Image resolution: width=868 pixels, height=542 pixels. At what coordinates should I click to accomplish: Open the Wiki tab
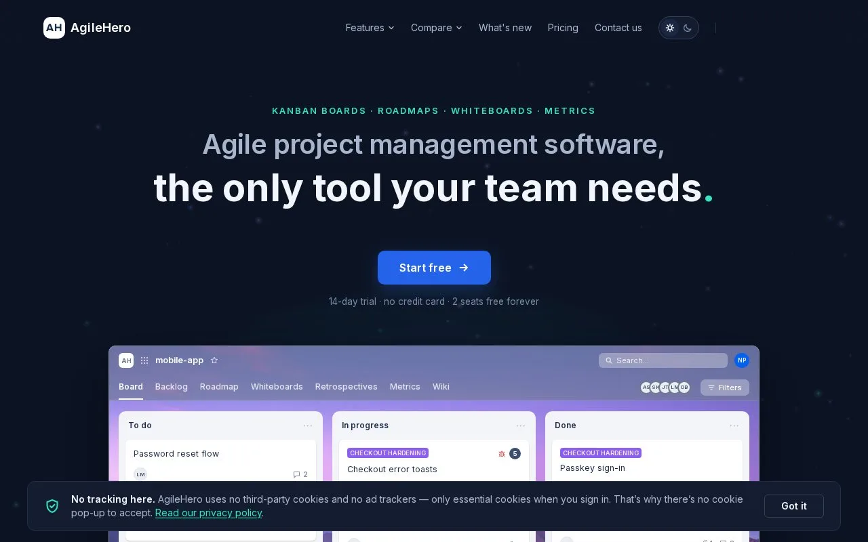[x=441, y=387]
